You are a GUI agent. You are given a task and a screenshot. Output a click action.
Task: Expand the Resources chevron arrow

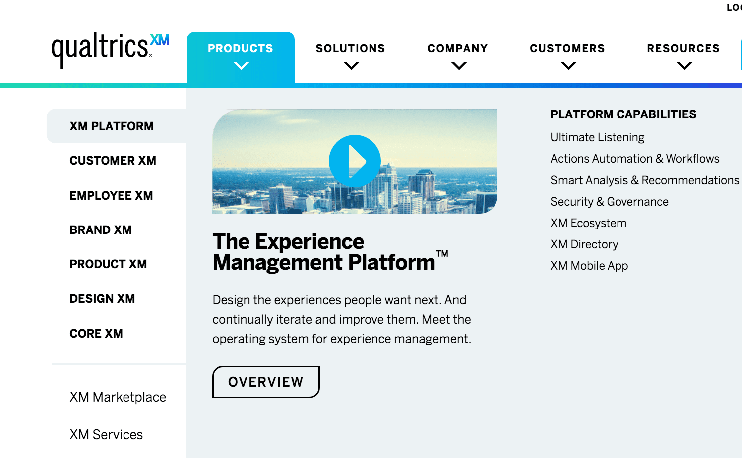click(685, 66)
